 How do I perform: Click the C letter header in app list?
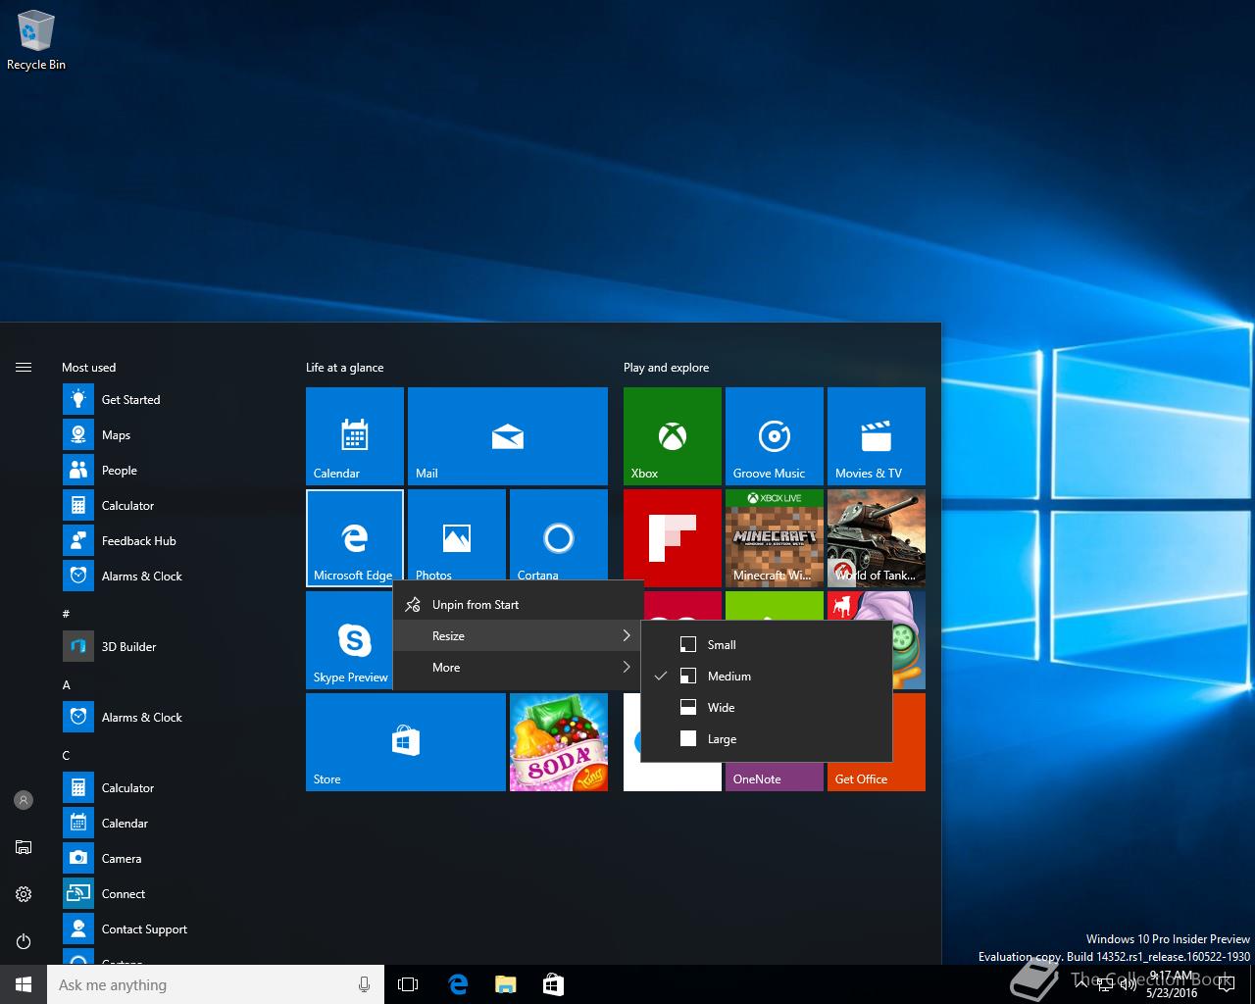coord(66,756)
